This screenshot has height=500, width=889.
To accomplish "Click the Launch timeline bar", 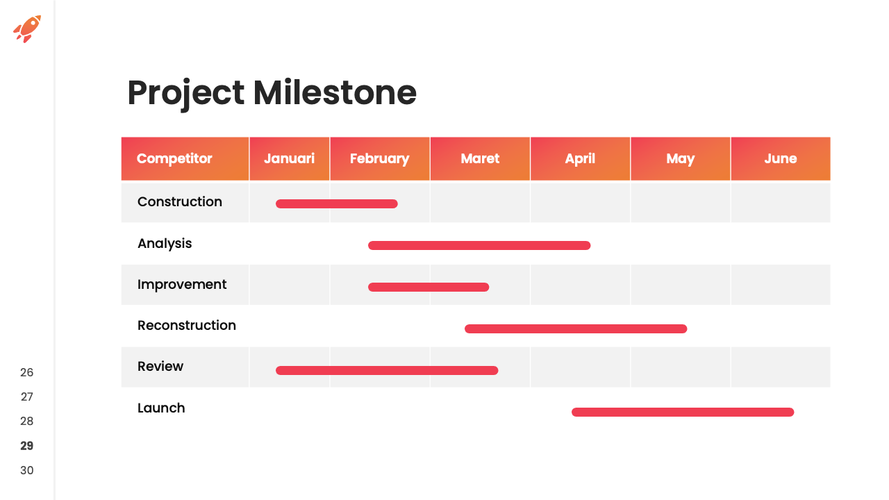I will pos(683,412).
